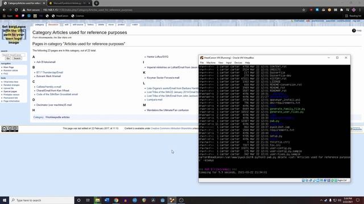Screen dimensions: 364x204
Task: Open the wiki 'protect' tab
Action: [x=121, y=24]
